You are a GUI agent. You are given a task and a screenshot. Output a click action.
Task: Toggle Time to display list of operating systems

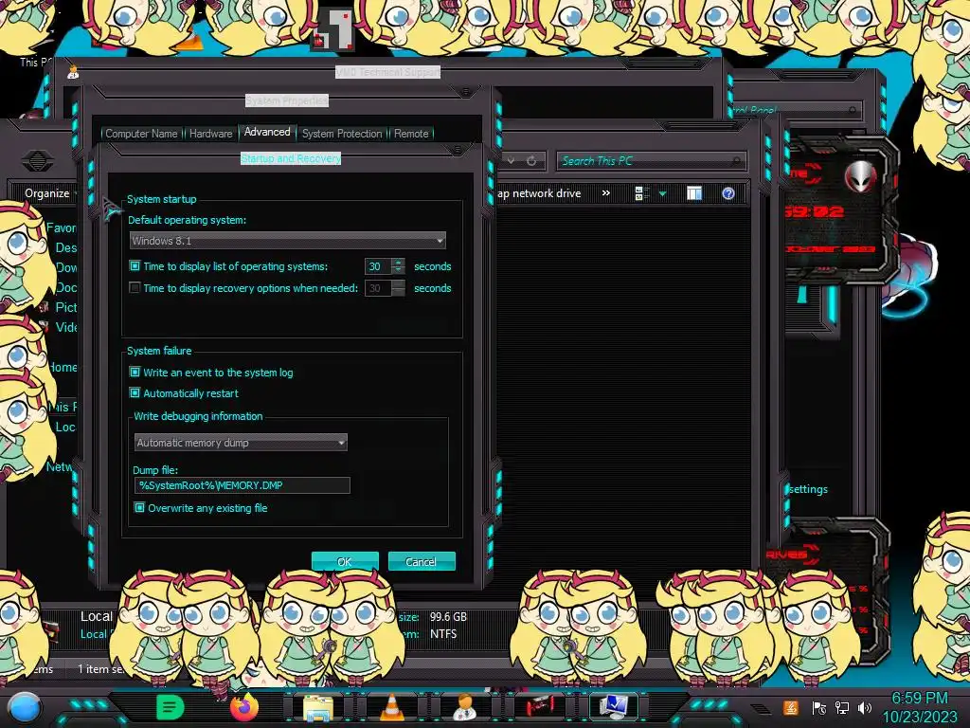click(135, 265)
